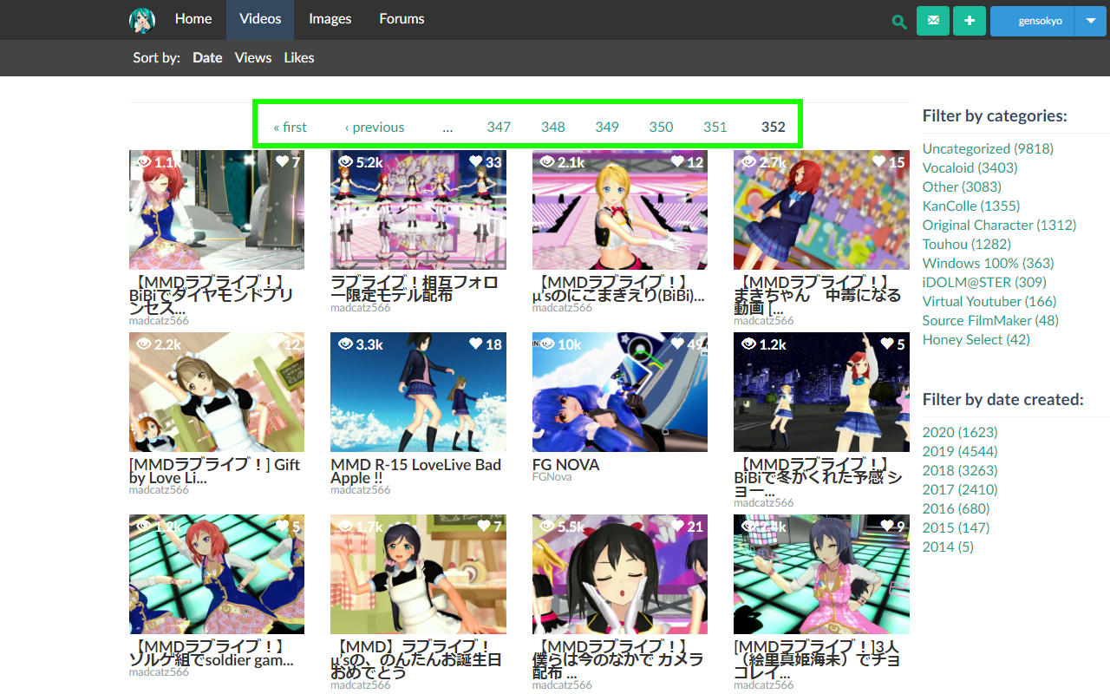This screenshot has width=1110, height=694.
Task: Go to the Home tab
Action: pos(193,19)
